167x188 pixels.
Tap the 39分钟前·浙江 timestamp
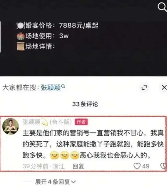coord(44,166)
